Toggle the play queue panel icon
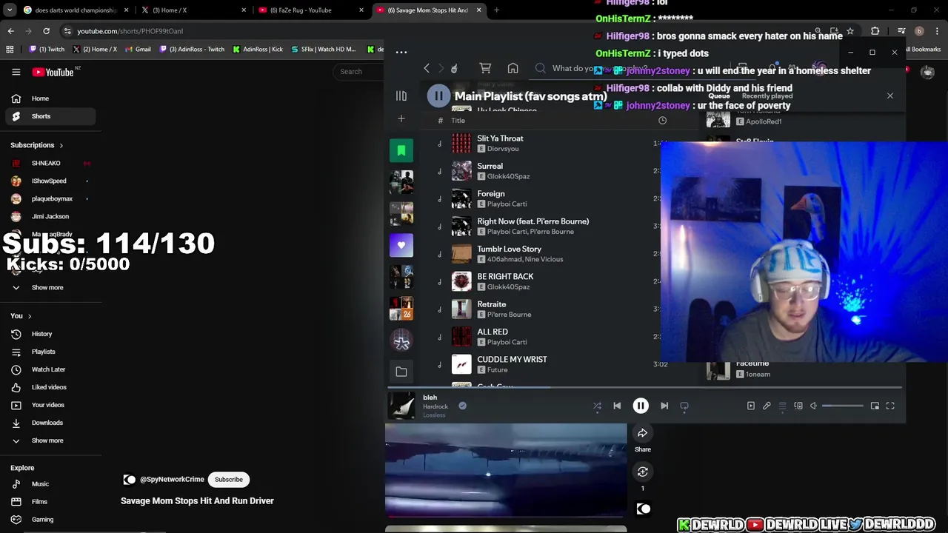Image resolution: width=948 pixels, height=533 pixels. coord(782,406)
